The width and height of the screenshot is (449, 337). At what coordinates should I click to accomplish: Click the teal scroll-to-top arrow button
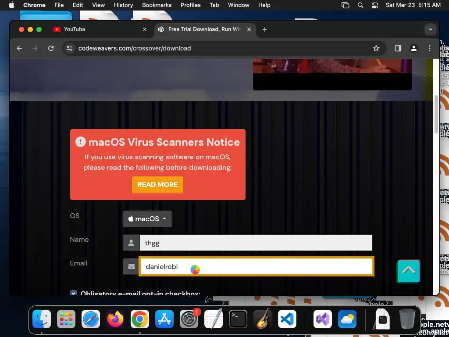pyautogui.click(x=408, y=271)
